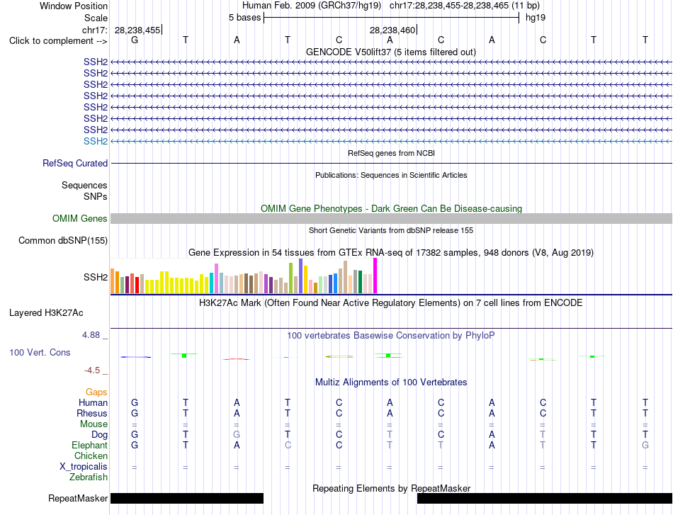Screen dimensions: 673x515
Task: Open GENCODE V50lift37 track title
Action: tap(390, 52)
